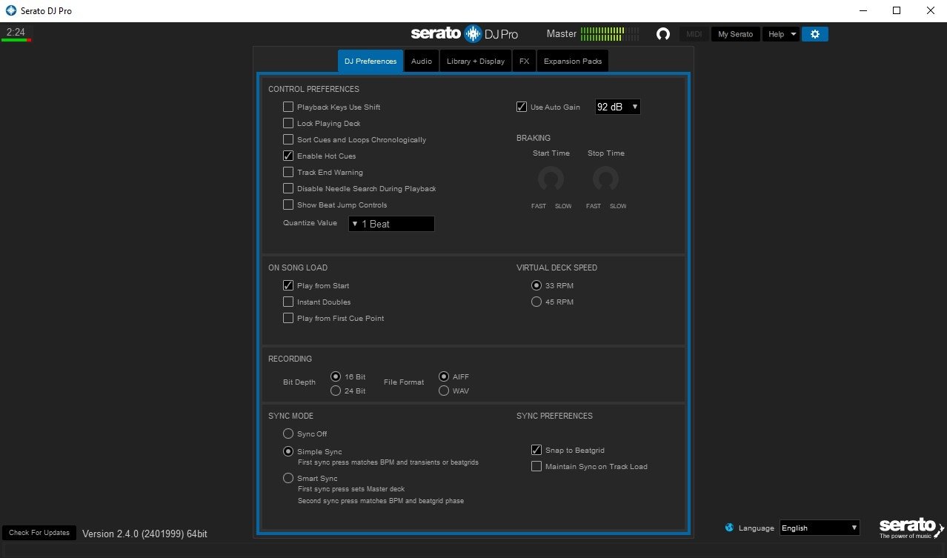The height and width of the screenshot is (558, 947).
Task: Switch to the Audio tab
Action: pos(422,61)
